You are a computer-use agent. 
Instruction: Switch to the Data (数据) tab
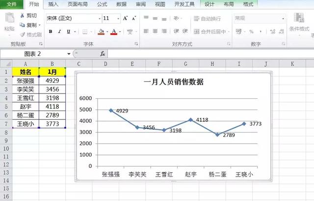tap(121, 4)
